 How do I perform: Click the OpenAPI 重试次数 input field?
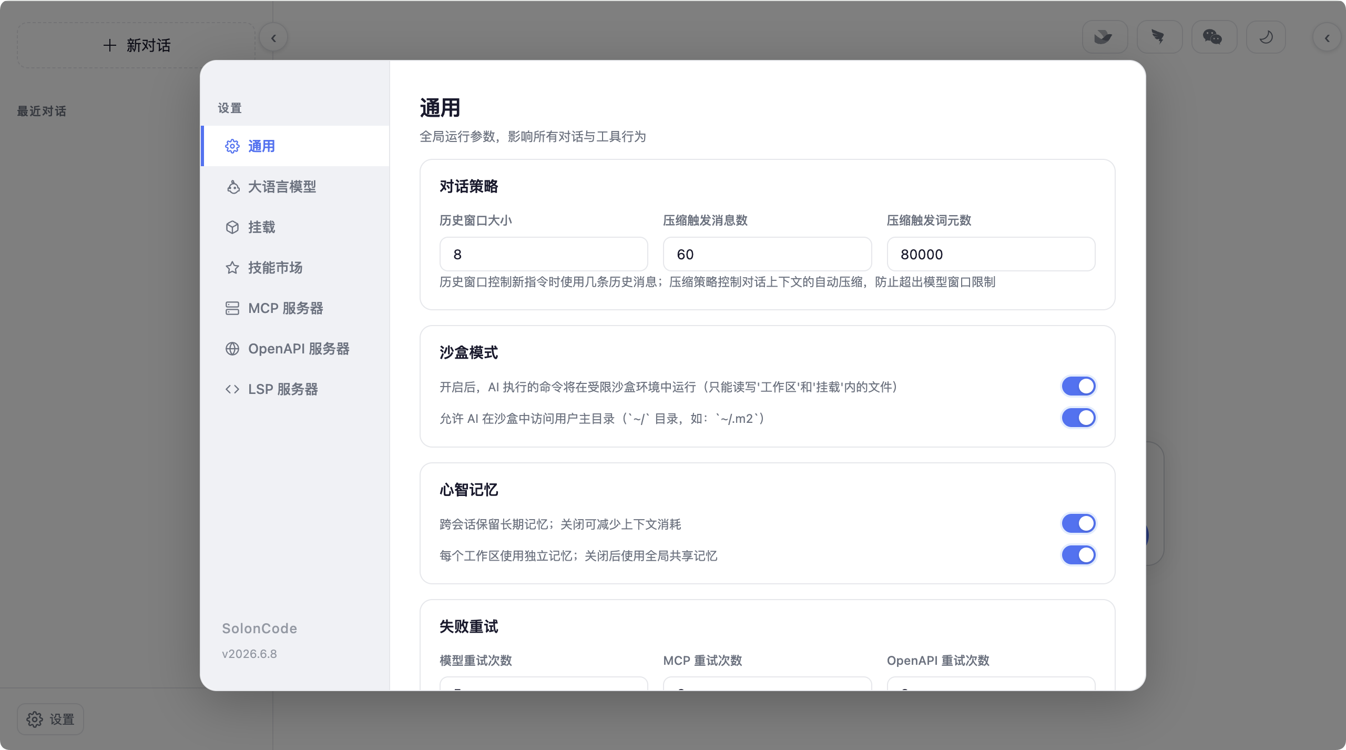pyautogui.click(x=991, y=684)
